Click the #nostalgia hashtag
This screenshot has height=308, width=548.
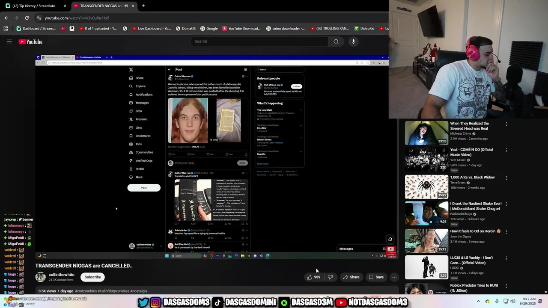139,291
